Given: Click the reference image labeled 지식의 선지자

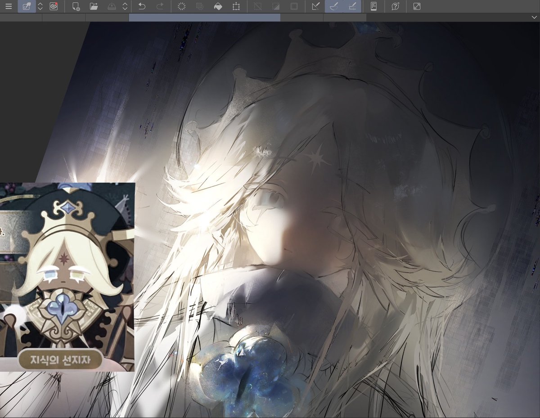Looking at the screenshot, I should [67, 277].
